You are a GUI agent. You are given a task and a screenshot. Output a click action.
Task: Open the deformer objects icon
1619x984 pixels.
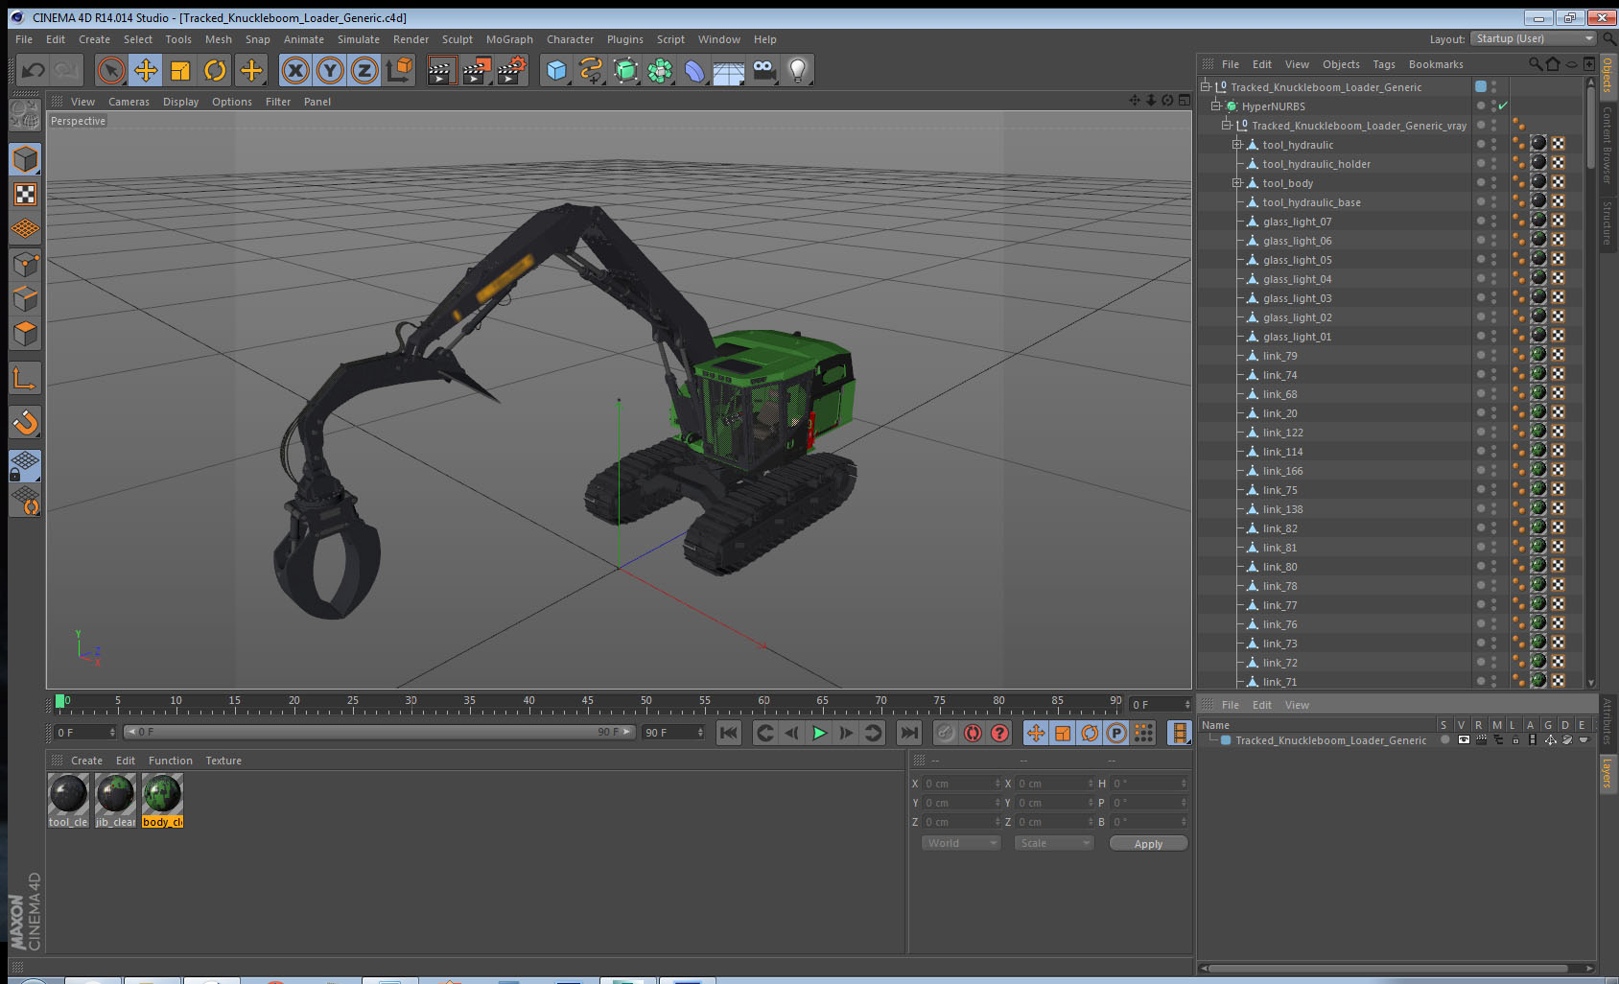pos(694,70)
